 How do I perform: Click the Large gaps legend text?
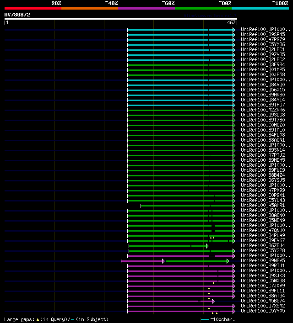pos(56,319)
